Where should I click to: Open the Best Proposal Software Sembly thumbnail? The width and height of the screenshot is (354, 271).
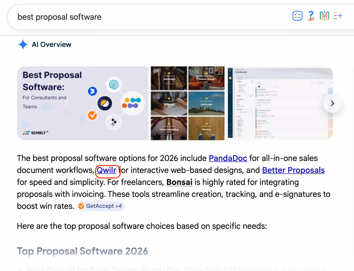tap(83, 103)
